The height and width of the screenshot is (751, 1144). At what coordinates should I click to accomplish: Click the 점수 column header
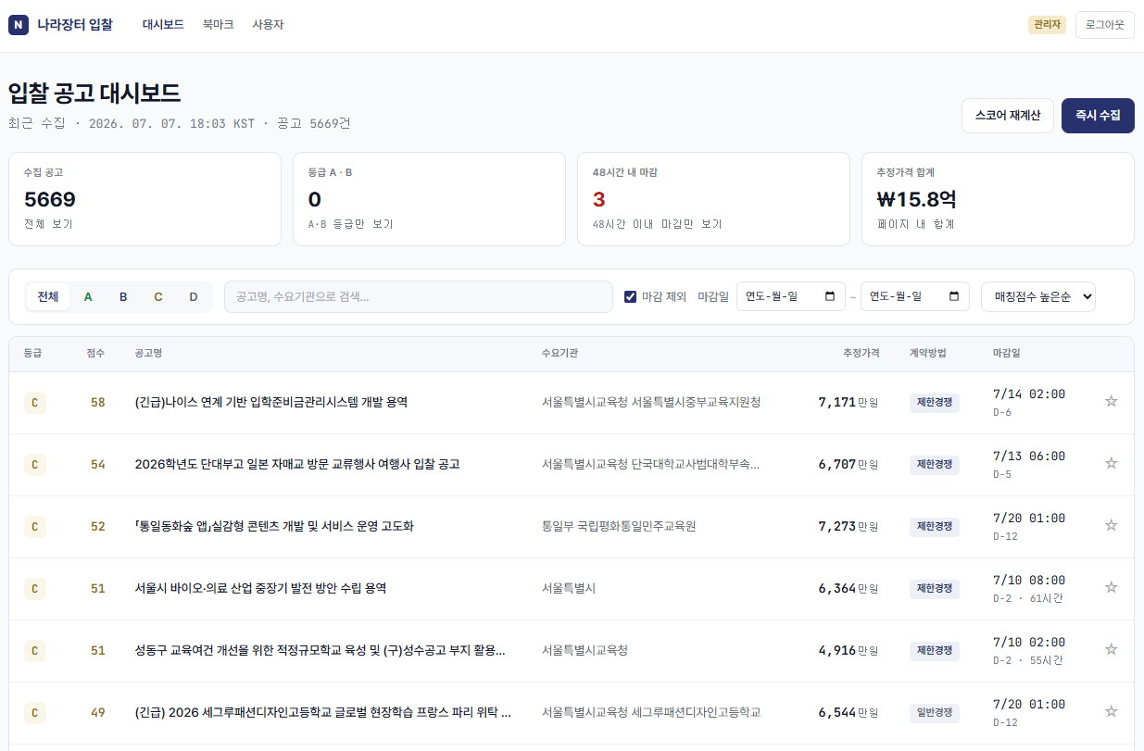tap(96, 354)
